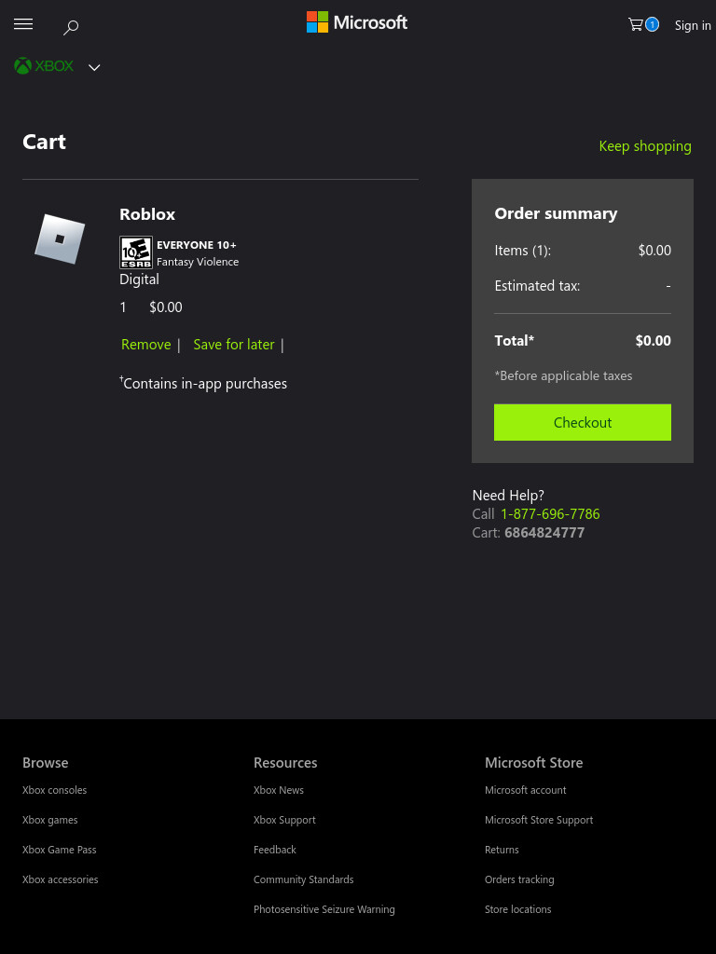716x954 pixels.
Task: Open Orders tracking footer link
Action: click(x=519, y=879)
